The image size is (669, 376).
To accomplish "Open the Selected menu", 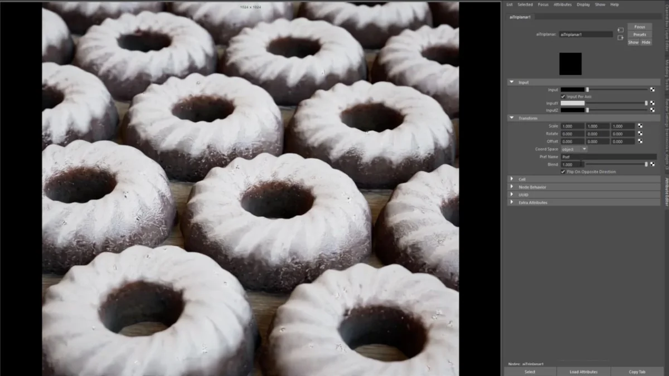I will click(525, 4).
